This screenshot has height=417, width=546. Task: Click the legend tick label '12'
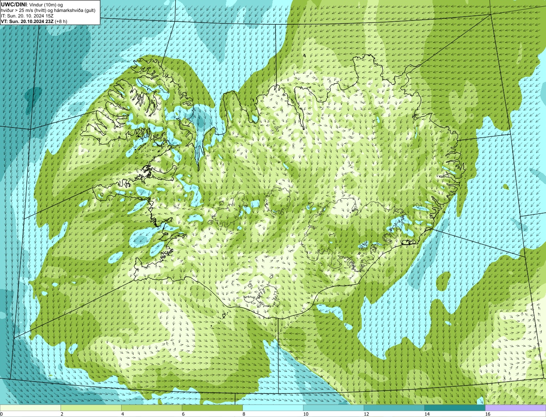click(x=366, y=414)
